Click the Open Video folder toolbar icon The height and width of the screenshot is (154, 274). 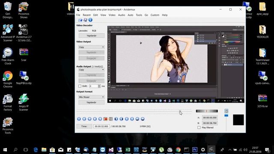click(80, 20)
